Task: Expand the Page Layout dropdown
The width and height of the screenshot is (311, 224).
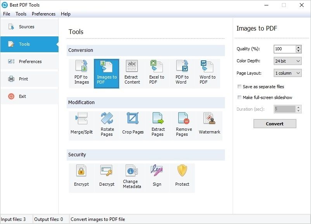Action: pos(287,73)
